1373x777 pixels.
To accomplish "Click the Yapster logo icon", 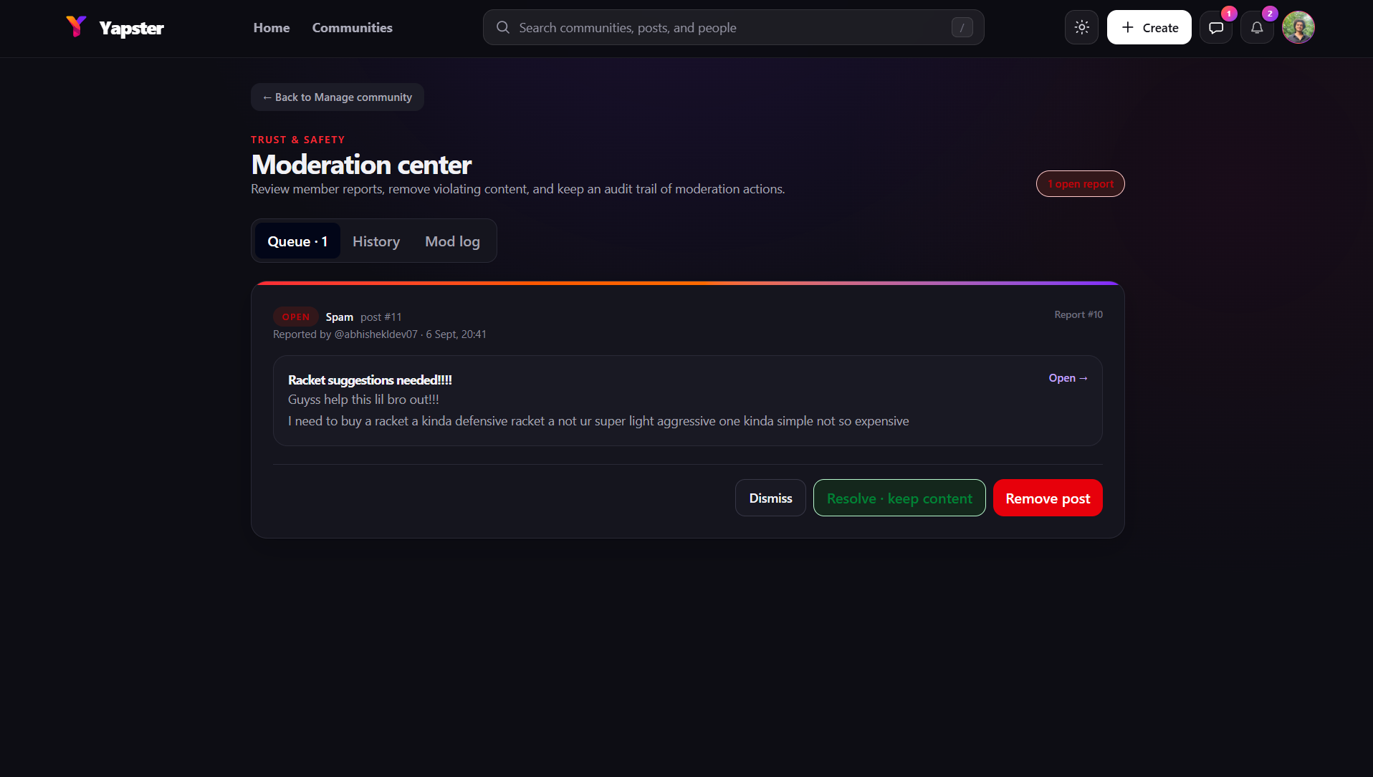I will tap(76, 27).
